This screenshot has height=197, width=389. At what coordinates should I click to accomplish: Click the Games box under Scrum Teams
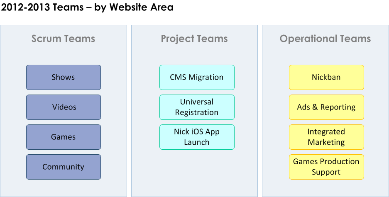pos(64,137)
